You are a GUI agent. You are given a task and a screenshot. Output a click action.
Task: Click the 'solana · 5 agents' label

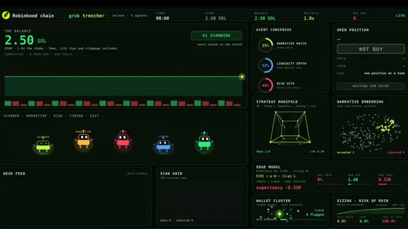coord(130,16)
